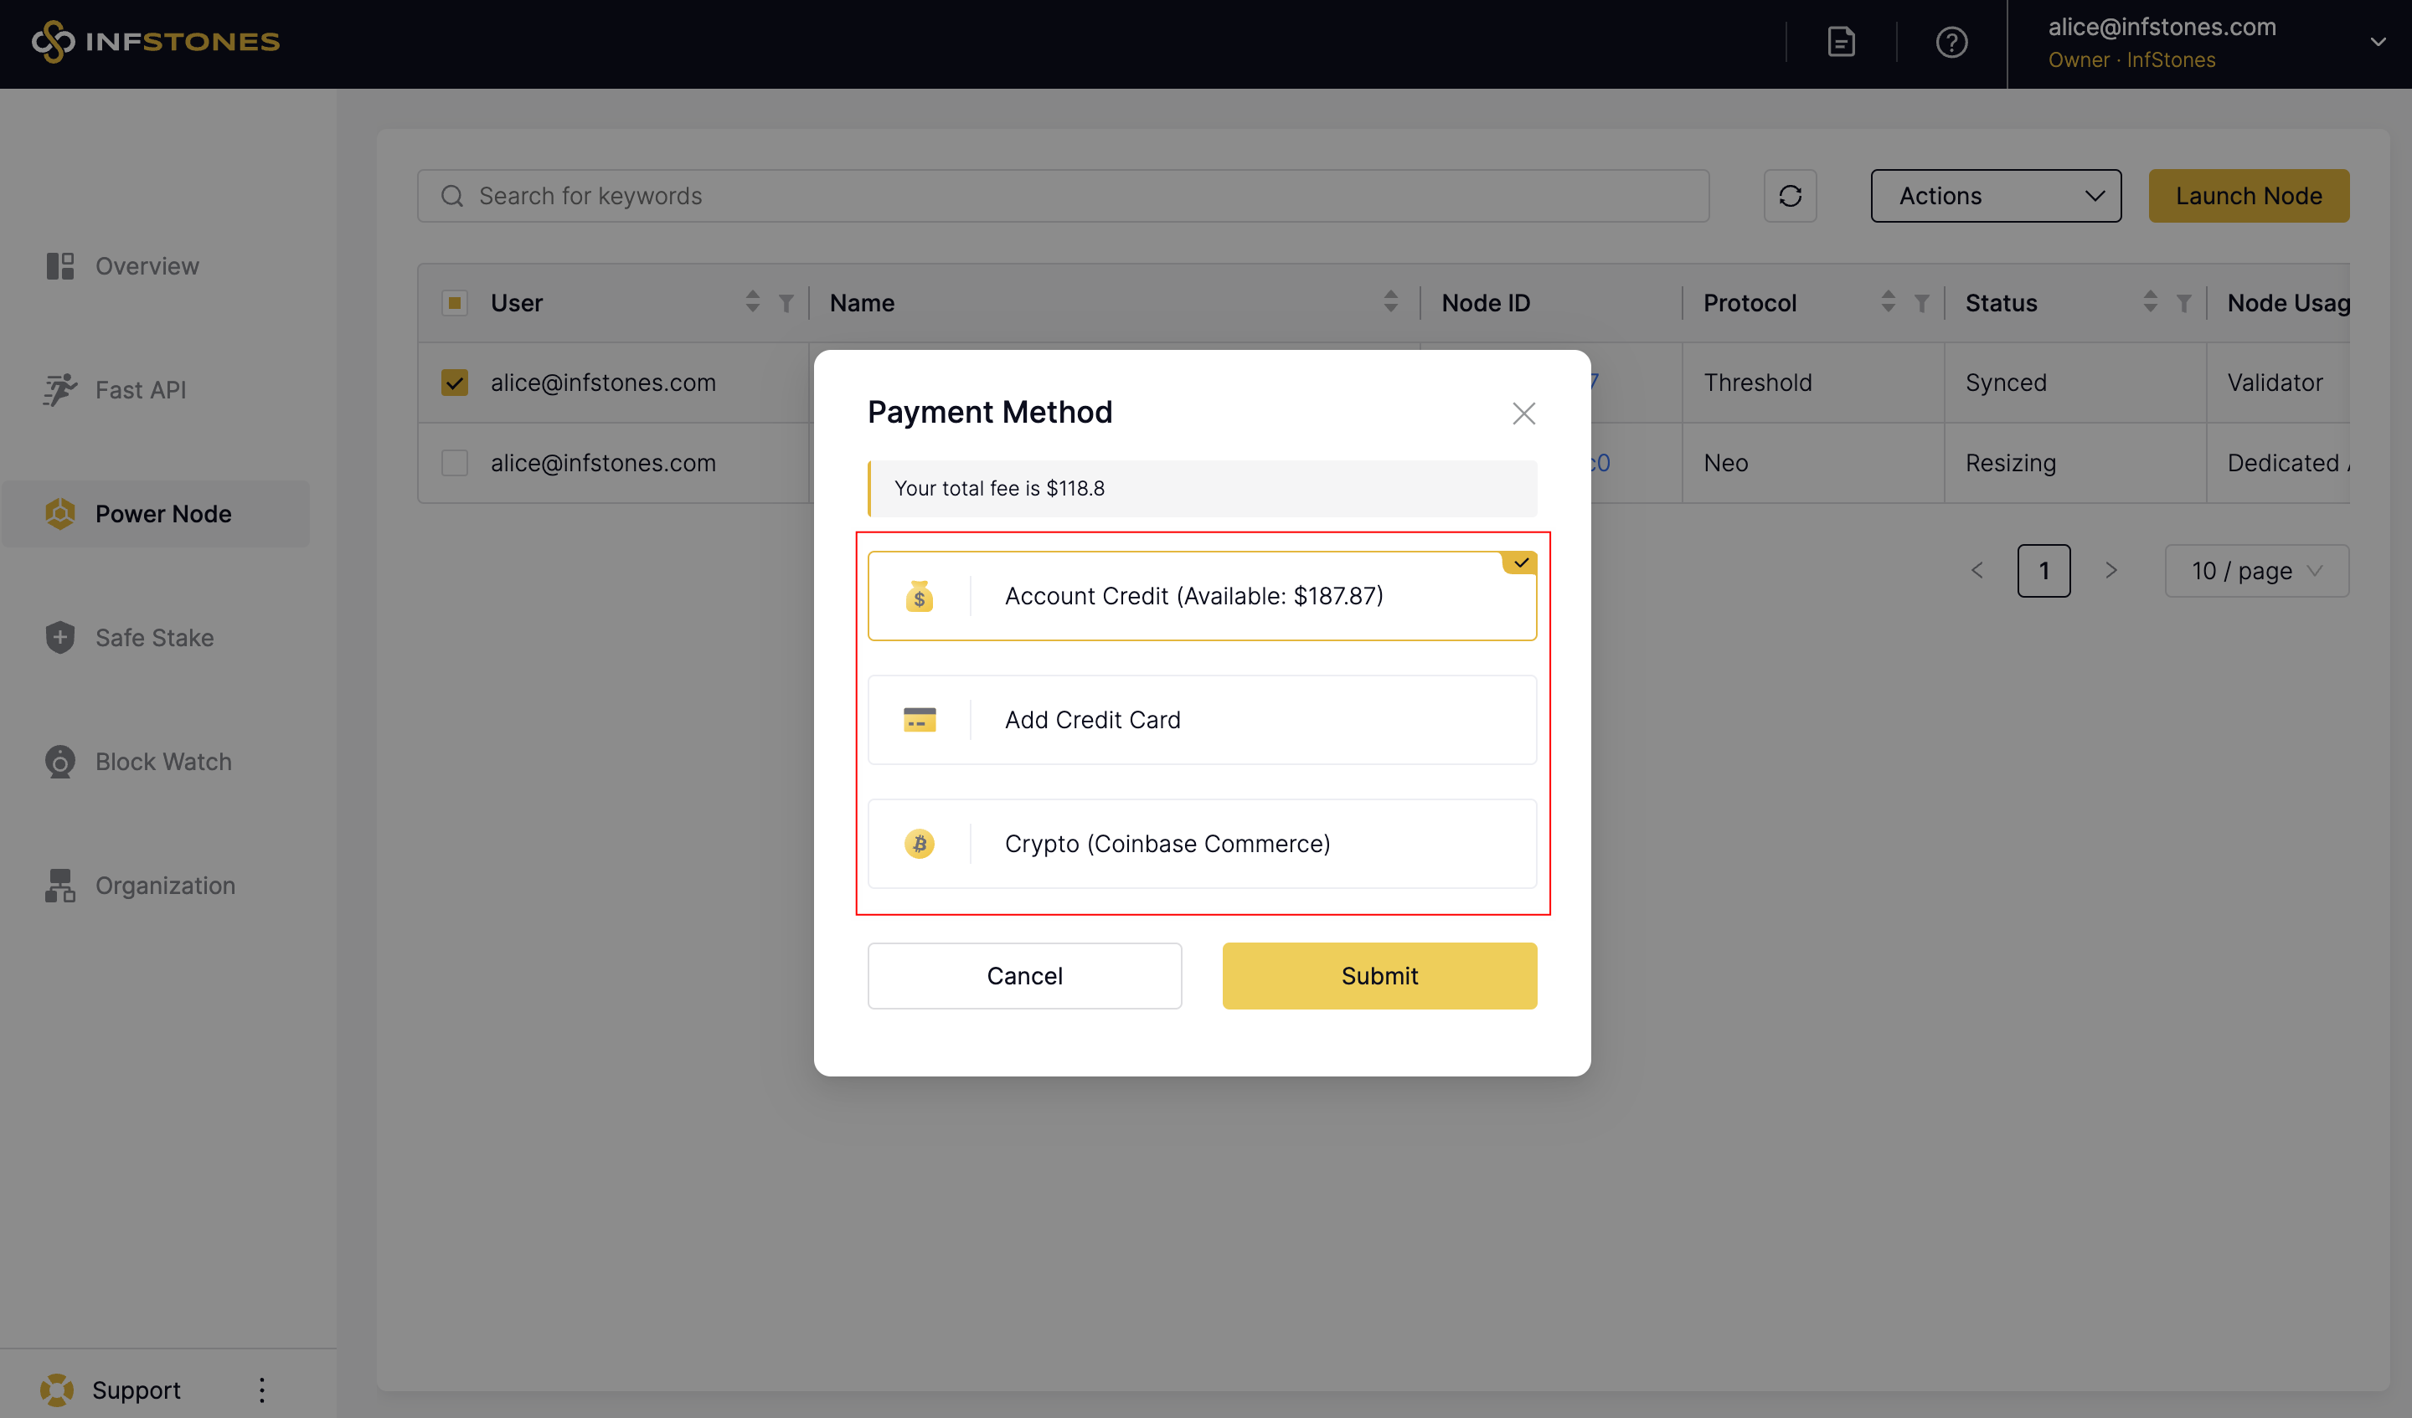Click the Status column filter icon
2412x1418 pixels.
2183,303
